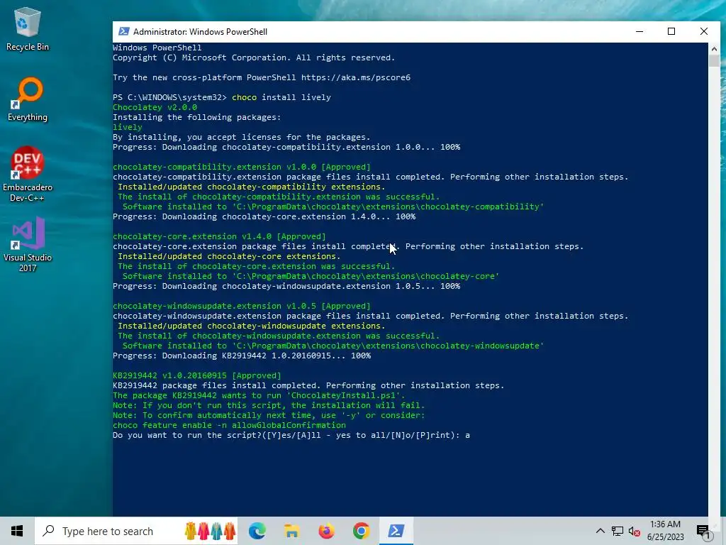Click the colorful coats search highlight icon
This screenshot has height=545, width=726.
[210, 531]
